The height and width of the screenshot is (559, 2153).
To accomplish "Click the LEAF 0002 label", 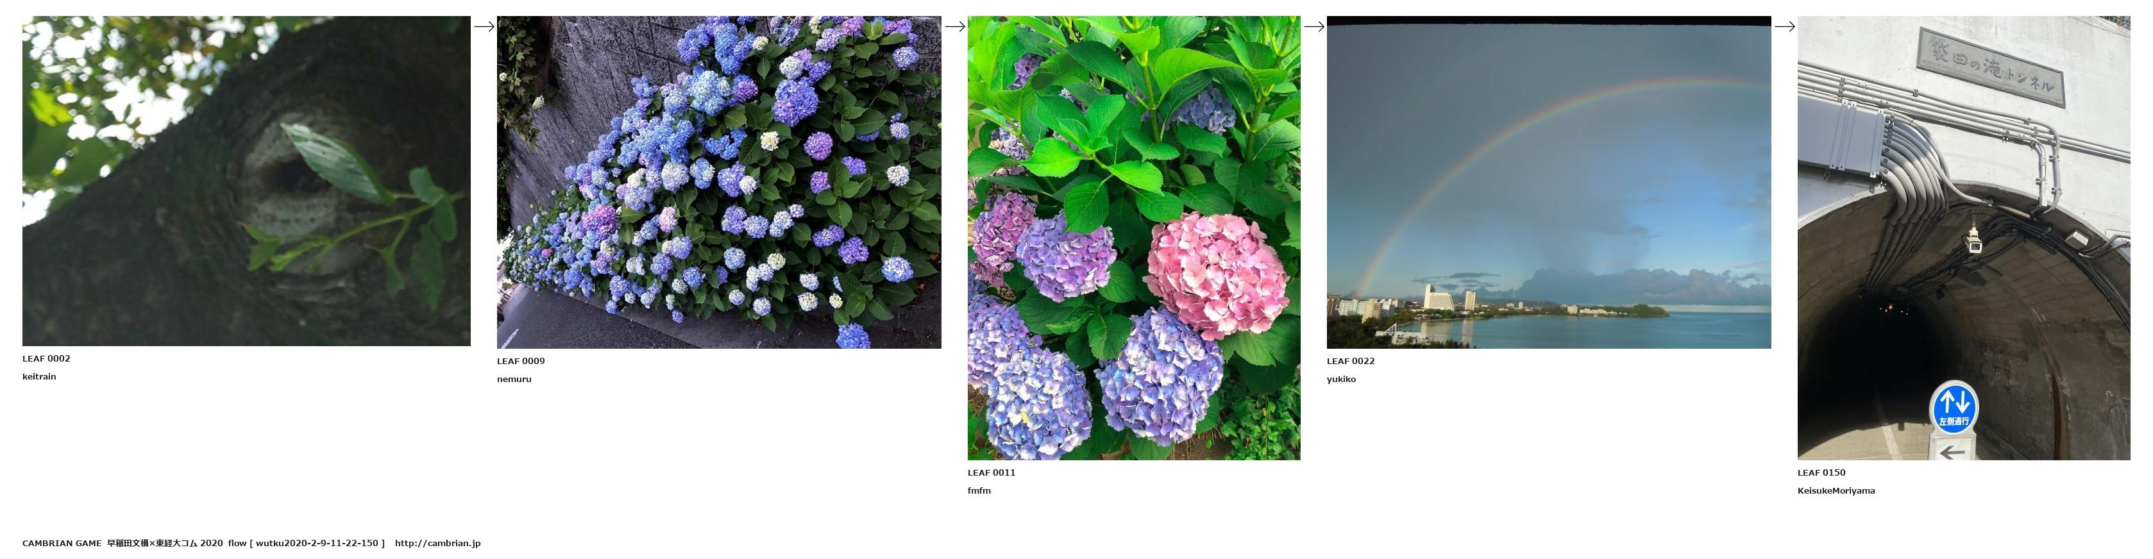I will click(47, 358).
